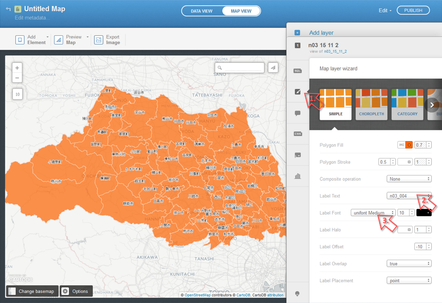Click the n03 15 11 2 layer title
This screenshot has height=303, width=442.
coord(323,45)
